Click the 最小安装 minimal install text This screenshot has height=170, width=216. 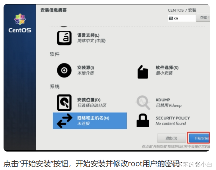(164, 73)
